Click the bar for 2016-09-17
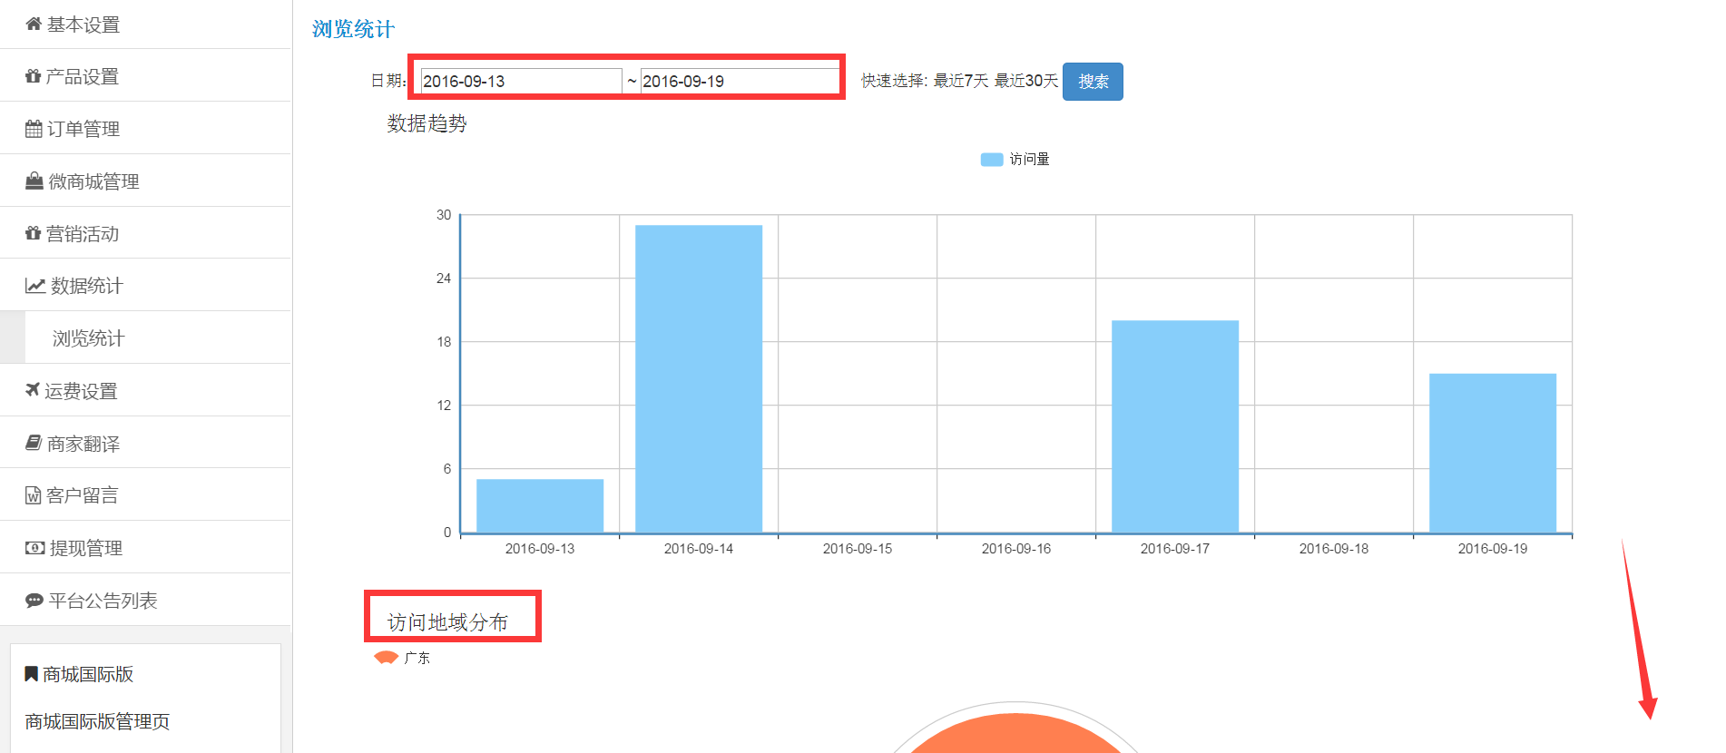 [x=1175, y=426]
